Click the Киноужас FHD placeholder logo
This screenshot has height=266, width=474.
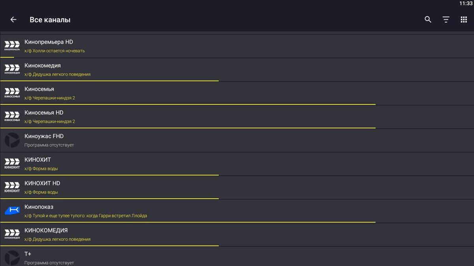coord(12,140)
